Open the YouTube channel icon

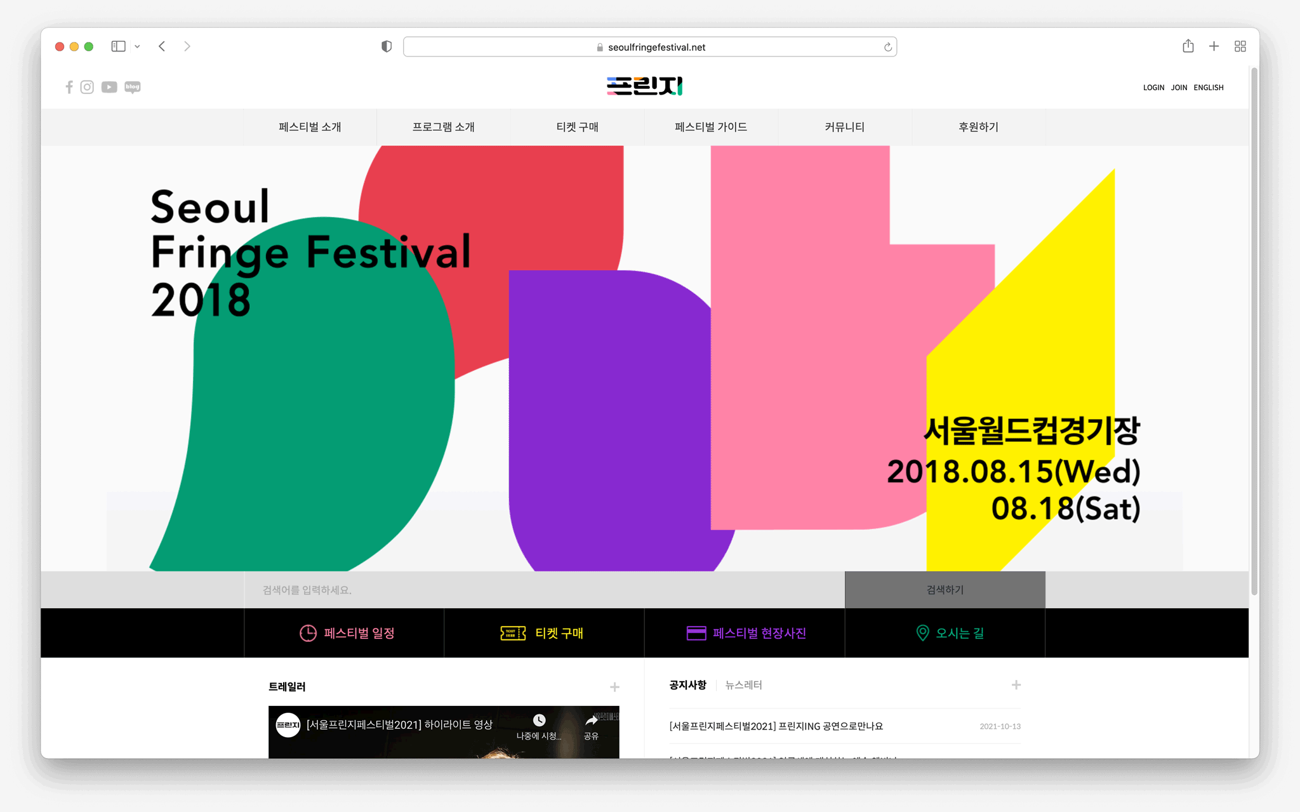[109, 87]
